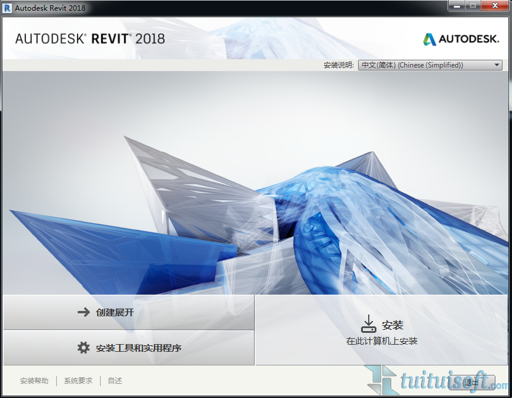Click the arrow icon next to 创建展开
Viewport: 512px width, 398px height.
coord(84,312)
